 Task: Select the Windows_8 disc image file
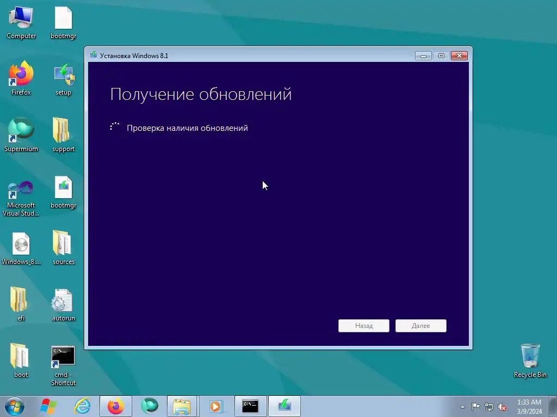click(x=21, y=249)
